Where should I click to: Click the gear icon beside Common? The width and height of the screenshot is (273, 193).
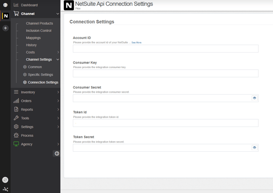coord(25,67)
